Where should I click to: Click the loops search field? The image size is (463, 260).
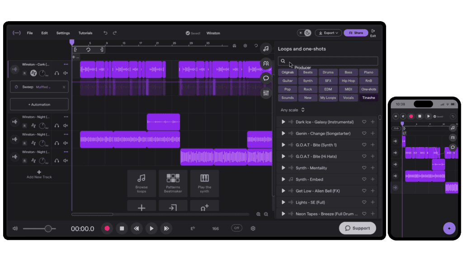point(328,61)
